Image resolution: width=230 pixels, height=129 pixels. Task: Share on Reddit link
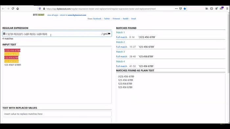click(x=126, y=19)
